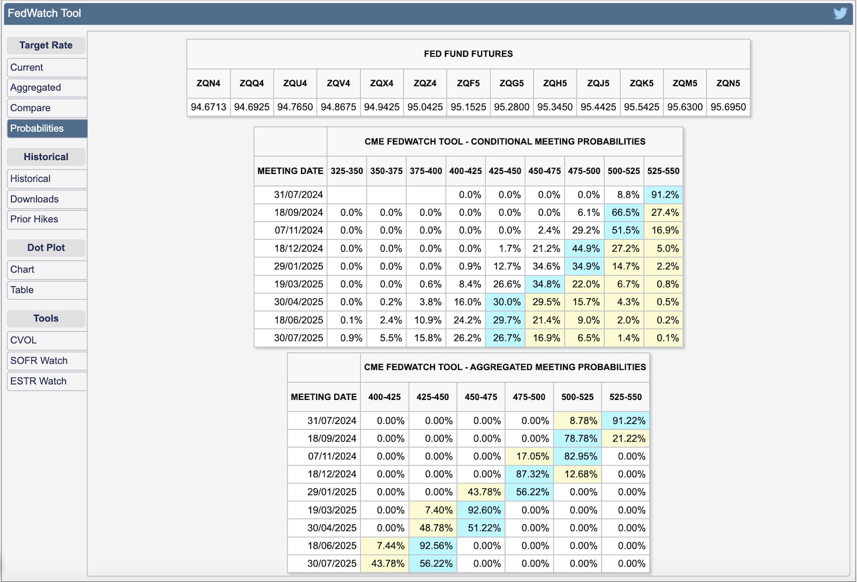Viewport: 857px width, 582px height.
Task: Click the Fed Fund Futures table title
Action: (x=468, y=54)
